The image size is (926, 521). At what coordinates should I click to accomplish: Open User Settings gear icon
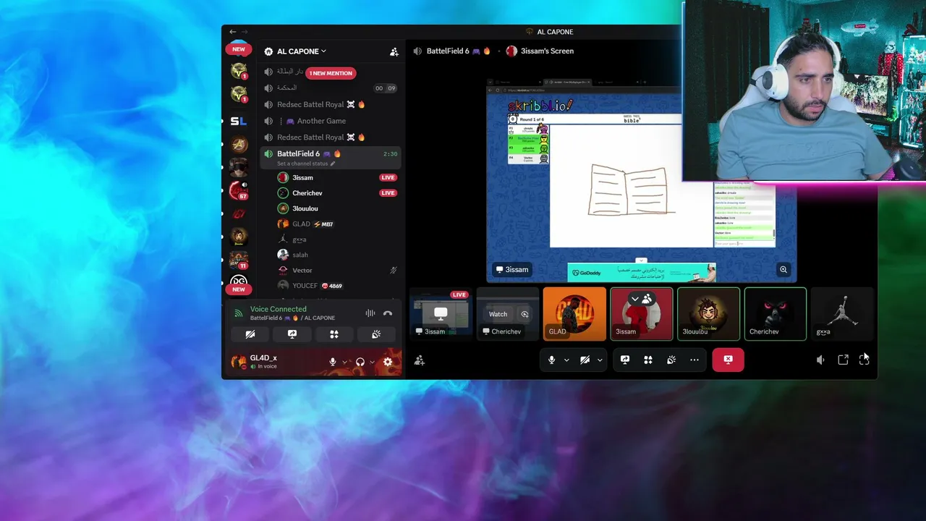[388, 362]
